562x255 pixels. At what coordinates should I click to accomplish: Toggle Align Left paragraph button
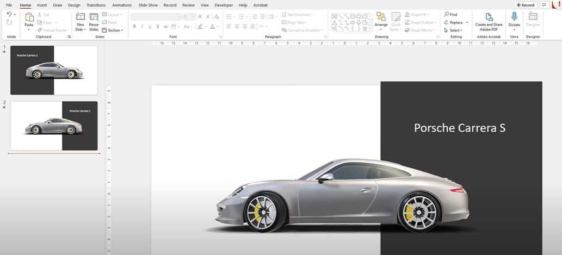pyautogui.click(x=228, y=27)
